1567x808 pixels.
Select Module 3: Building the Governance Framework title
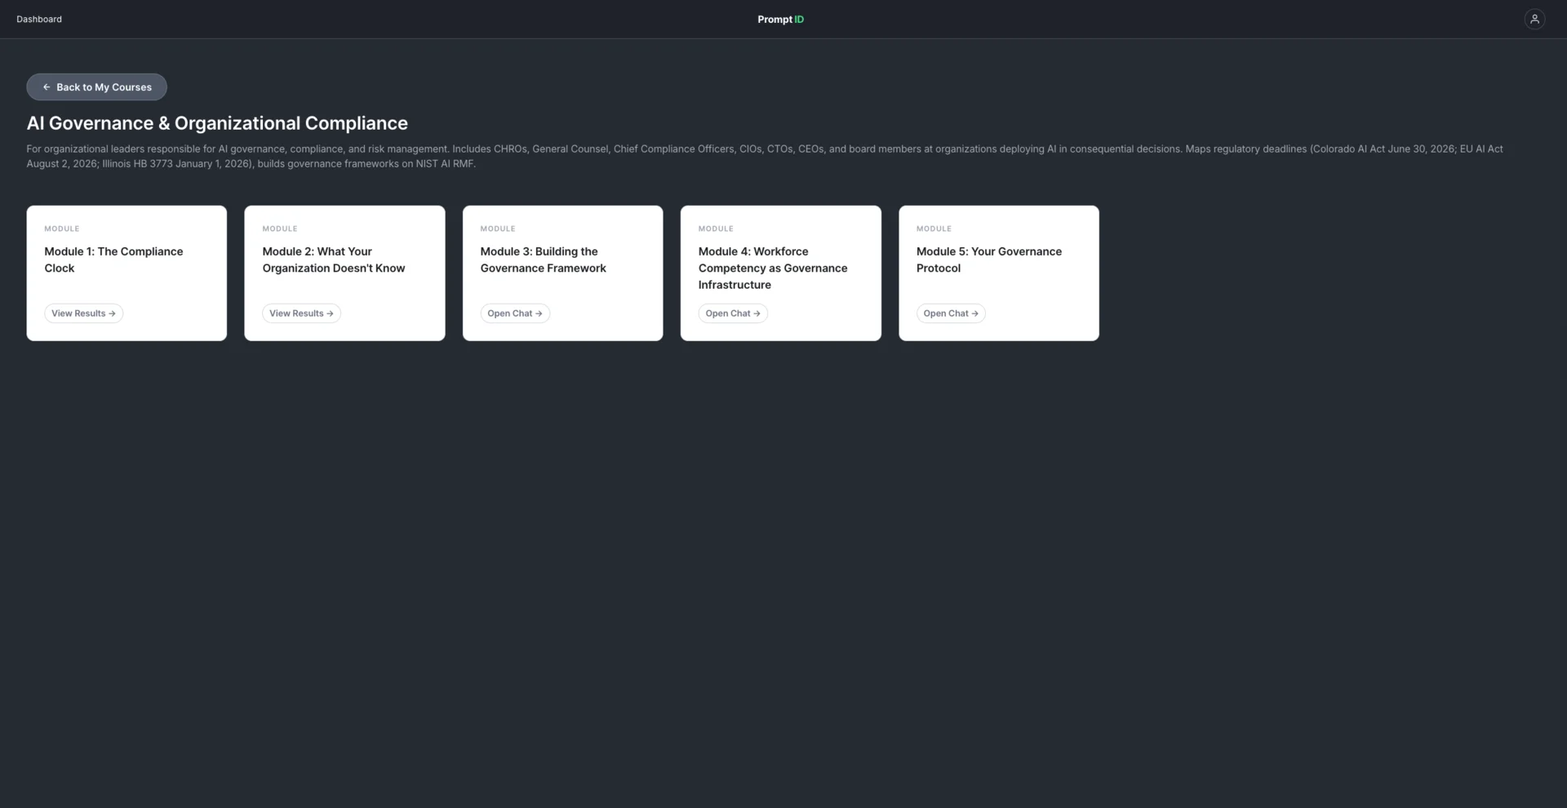pyautogui.click(x=544, y=260)
